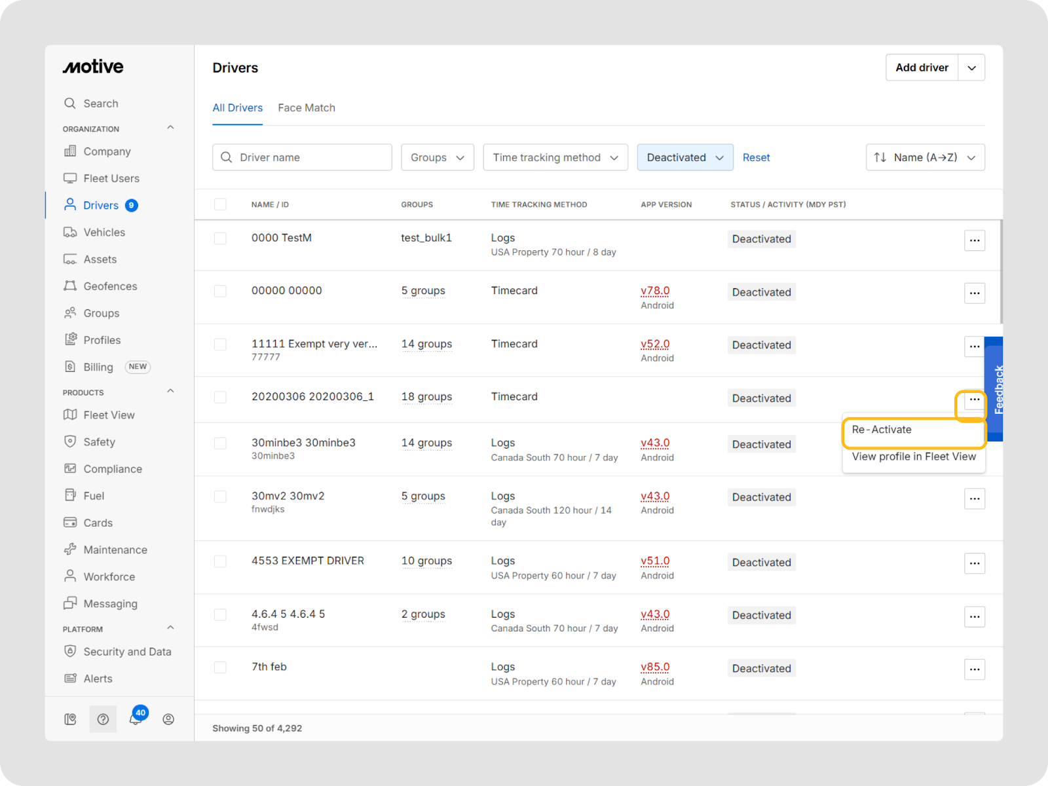Open Geofences from the sidebar

pos(110,286)
